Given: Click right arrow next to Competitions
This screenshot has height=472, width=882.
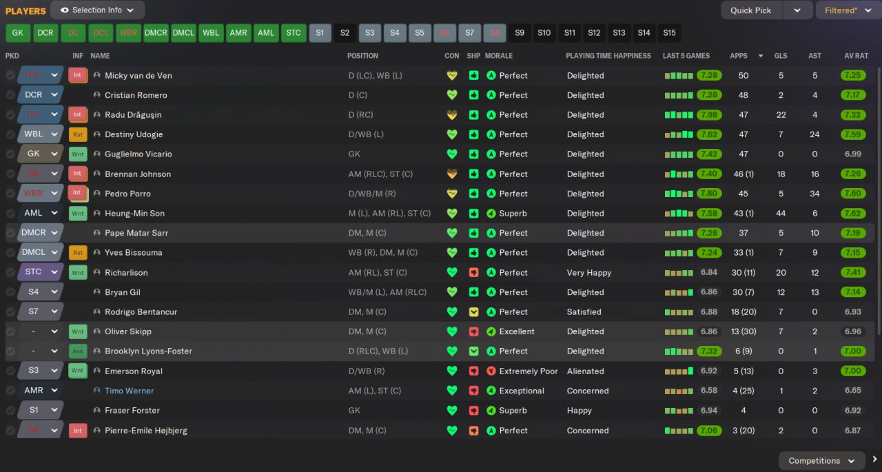Looking at the screenshot, I should coord(874,460).
